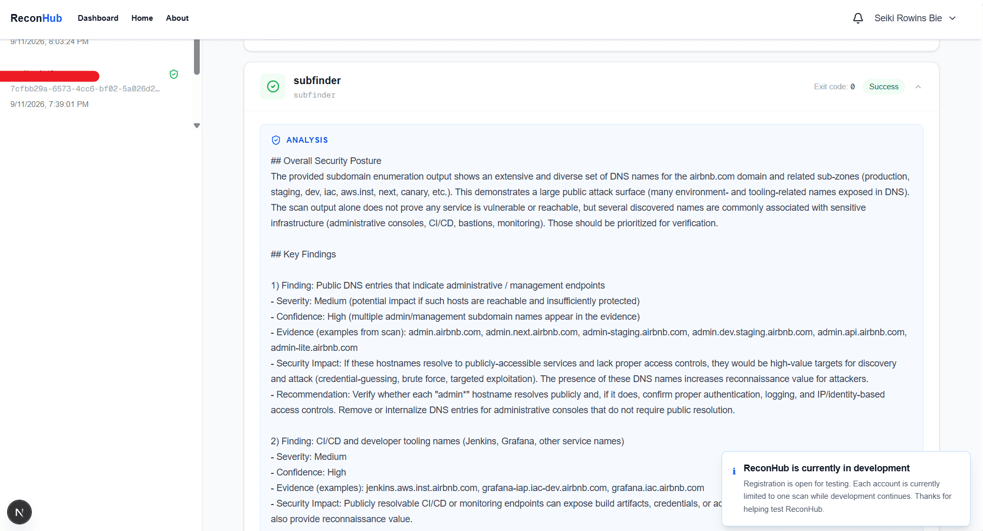The image size is (983, 531).
Task: Click the evidence line listing jenkins.aws.inst.airbnb.com
Action: 488,488
